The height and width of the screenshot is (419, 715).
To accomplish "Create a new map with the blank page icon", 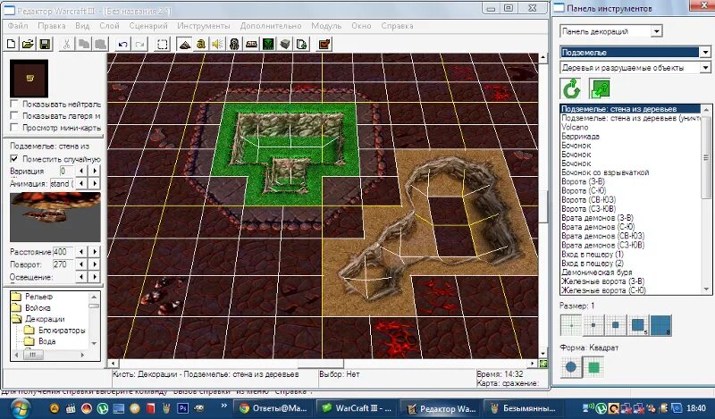I will [12, 45].
